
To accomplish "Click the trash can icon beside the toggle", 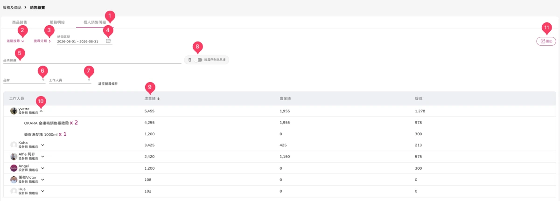I will (x=189, y=60).
